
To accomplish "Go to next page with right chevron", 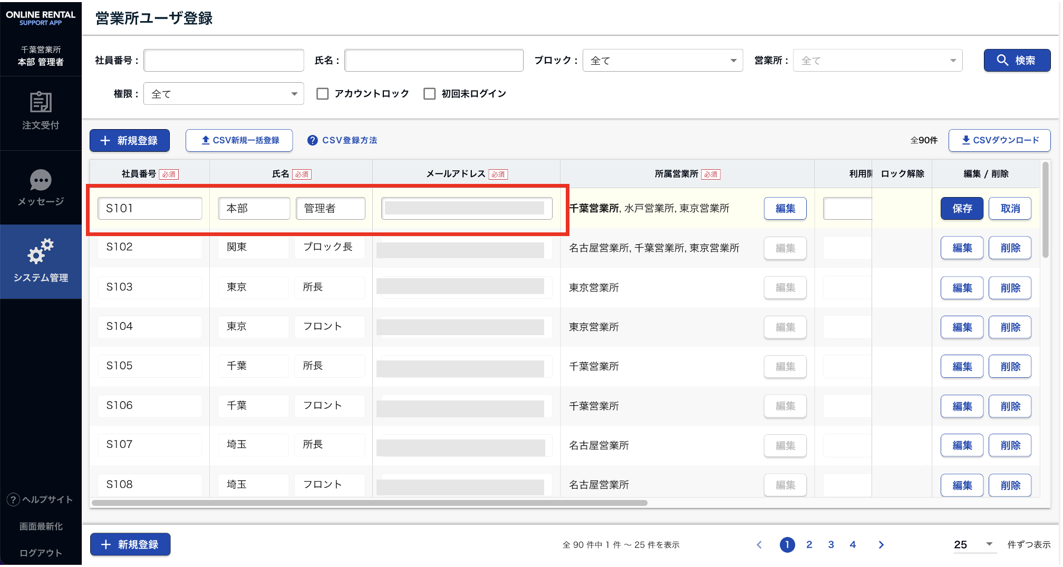I will coord(881,544).
